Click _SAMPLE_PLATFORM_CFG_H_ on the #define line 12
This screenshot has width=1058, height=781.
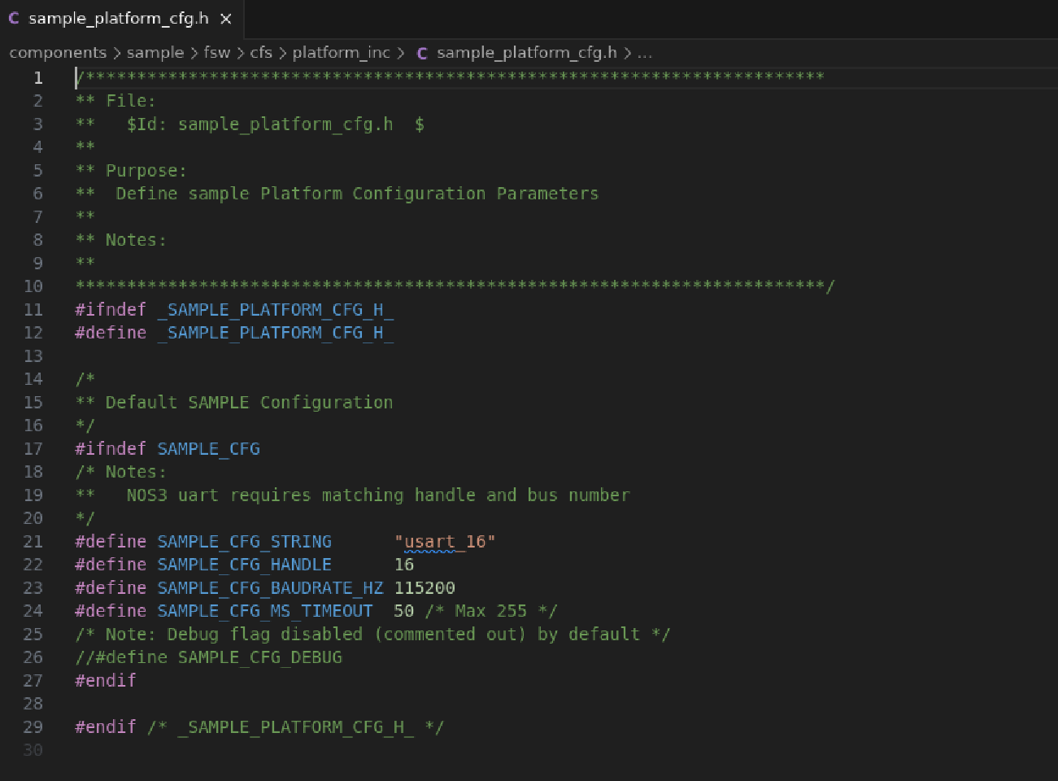pyautogui.click(x=276, y=333)
